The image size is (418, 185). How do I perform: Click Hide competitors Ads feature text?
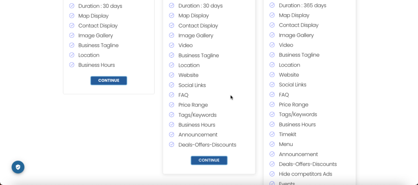click(305, 174)
